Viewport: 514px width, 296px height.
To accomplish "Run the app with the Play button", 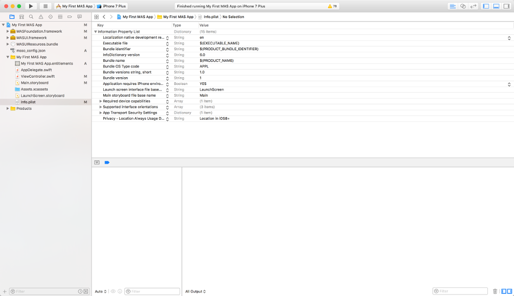I will tap(31, 6).
